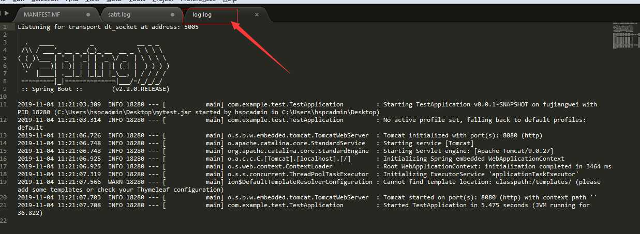Click 'Root WebApplicationContext: initialization completed' text
Viewport: 640px width, 234px height.
tap(472, 166)
